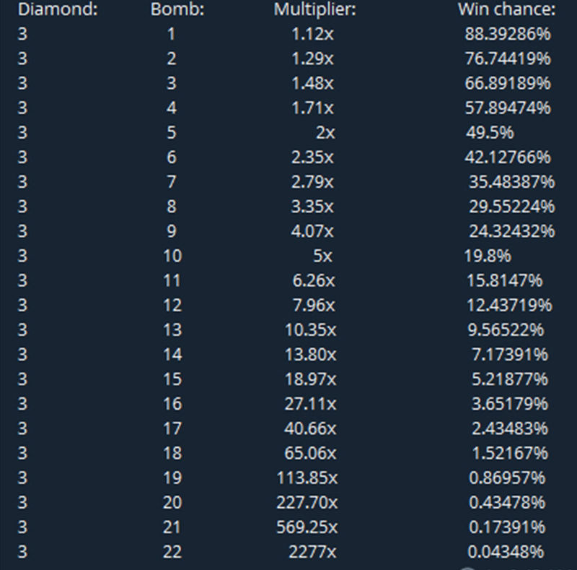Select the 1.48x multiplier value

313,83
